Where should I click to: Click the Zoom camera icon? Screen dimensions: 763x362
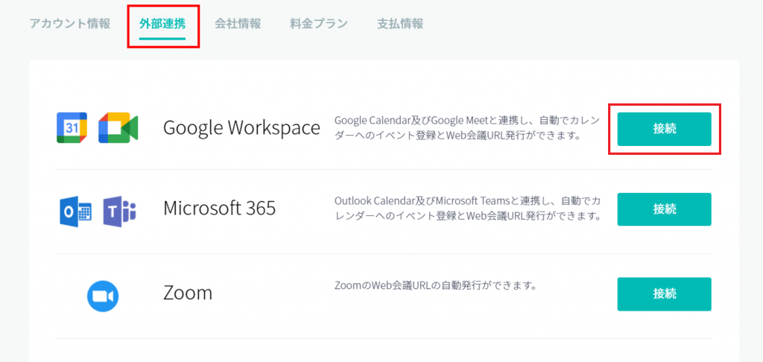(102, 296)
